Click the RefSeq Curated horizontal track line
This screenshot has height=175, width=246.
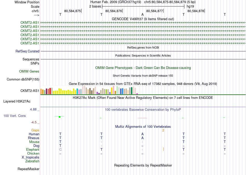coord(143,51)
